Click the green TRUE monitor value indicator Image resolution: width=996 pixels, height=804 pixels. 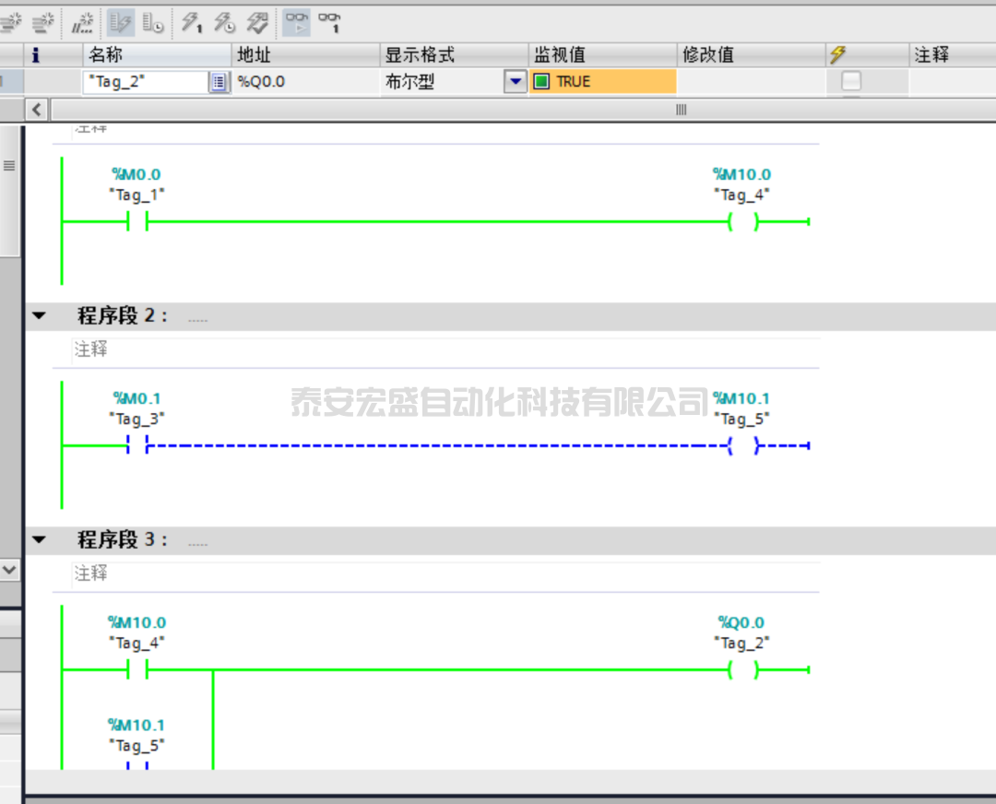coord(541,82)
